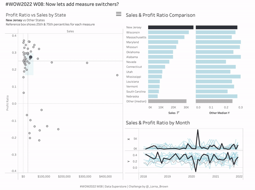
Task: Click the Sales column header above scatter
Action: 70,31
